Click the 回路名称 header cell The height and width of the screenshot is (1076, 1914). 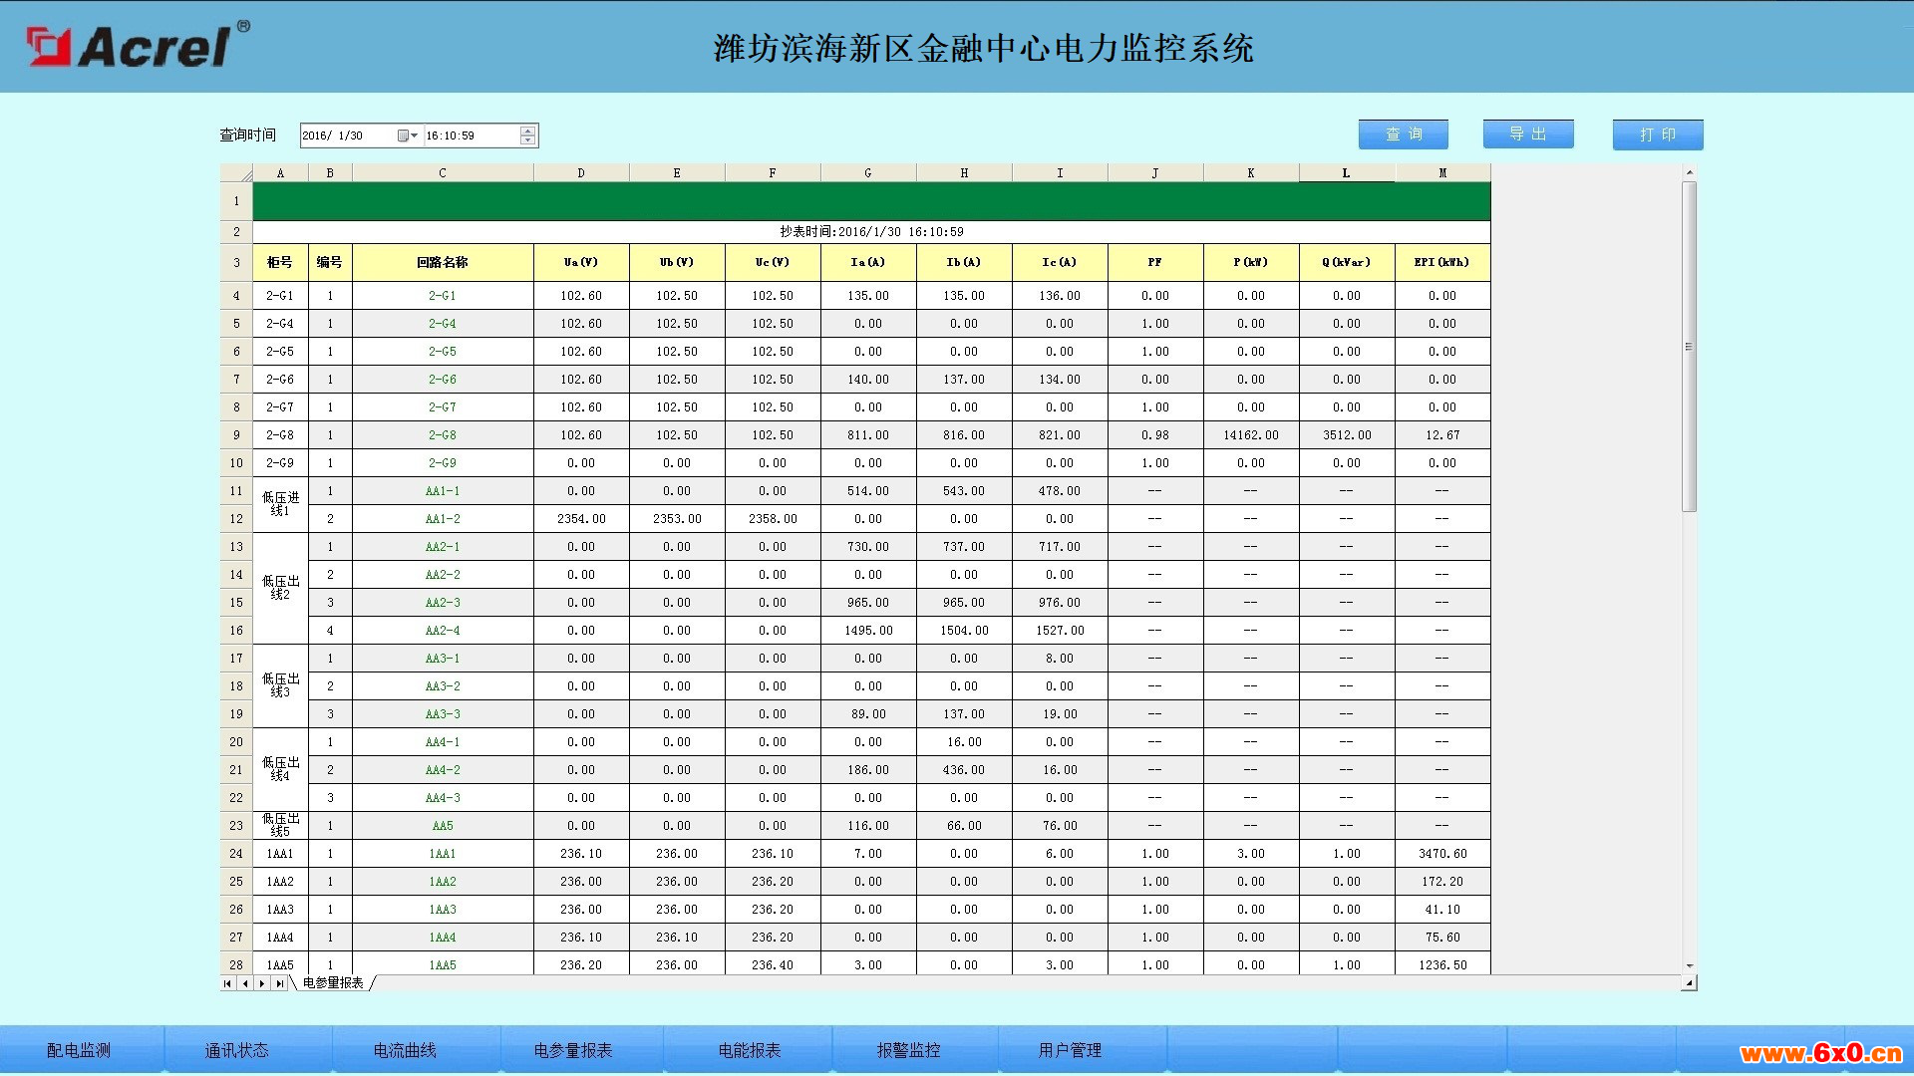443,262
